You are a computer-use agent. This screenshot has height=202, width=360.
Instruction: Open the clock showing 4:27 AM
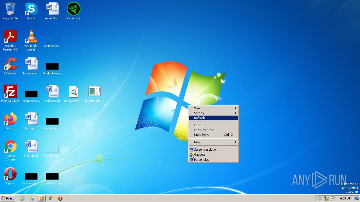pos(346,198)
